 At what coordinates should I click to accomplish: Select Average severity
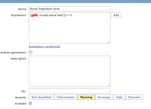coord(104,97)
